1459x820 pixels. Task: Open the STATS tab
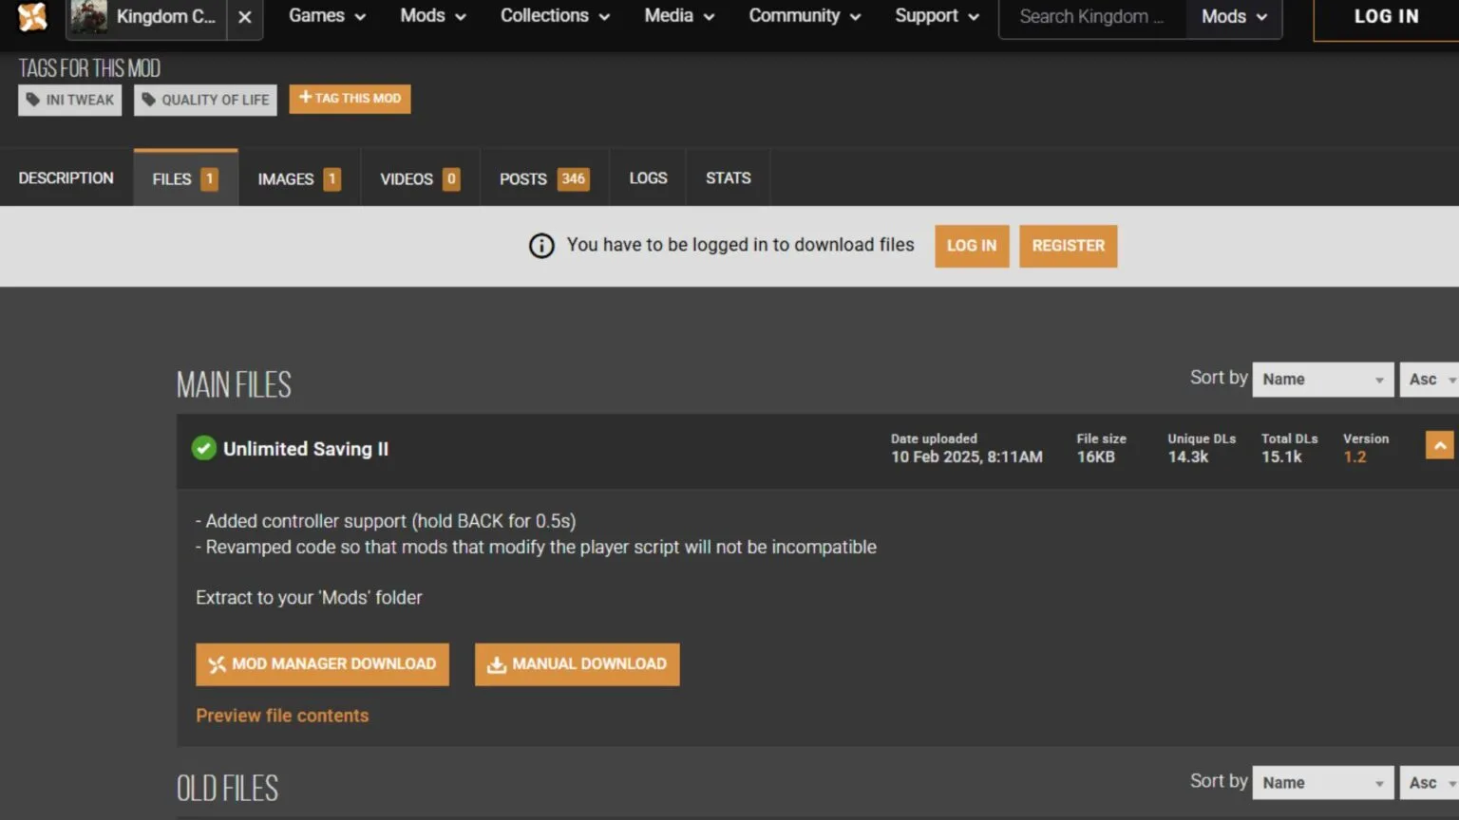(728, 178)
